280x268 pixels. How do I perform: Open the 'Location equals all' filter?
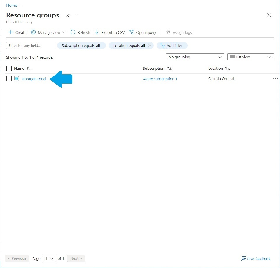pos(129,45)
